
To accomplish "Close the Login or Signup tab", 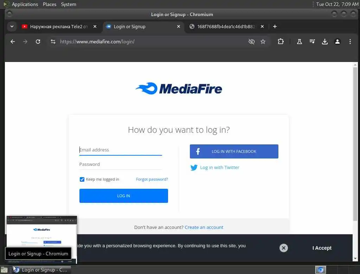I will 178,26.
